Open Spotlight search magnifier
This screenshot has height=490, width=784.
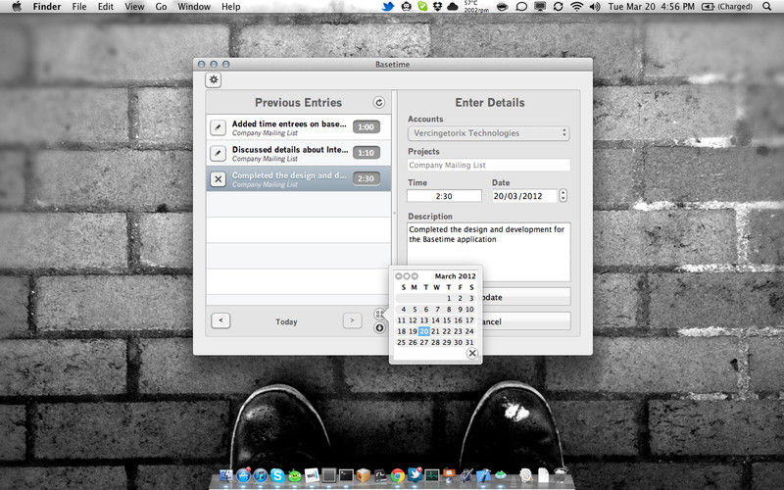coord(767,7)
